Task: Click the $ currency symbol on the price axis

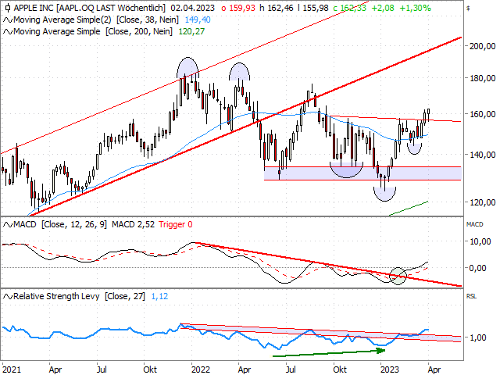Action: point(468,9)
